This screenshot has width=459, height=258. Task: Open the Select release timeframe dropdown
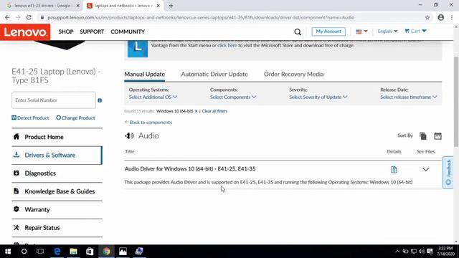tap(409, 97)
